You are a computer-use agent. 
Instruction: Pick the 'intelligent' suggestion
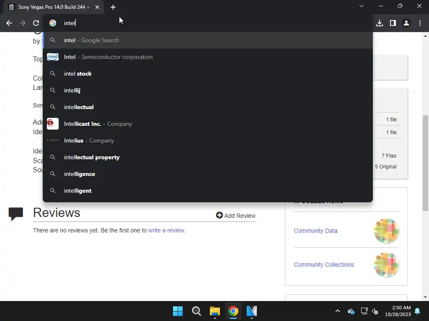tap(208, 191)
